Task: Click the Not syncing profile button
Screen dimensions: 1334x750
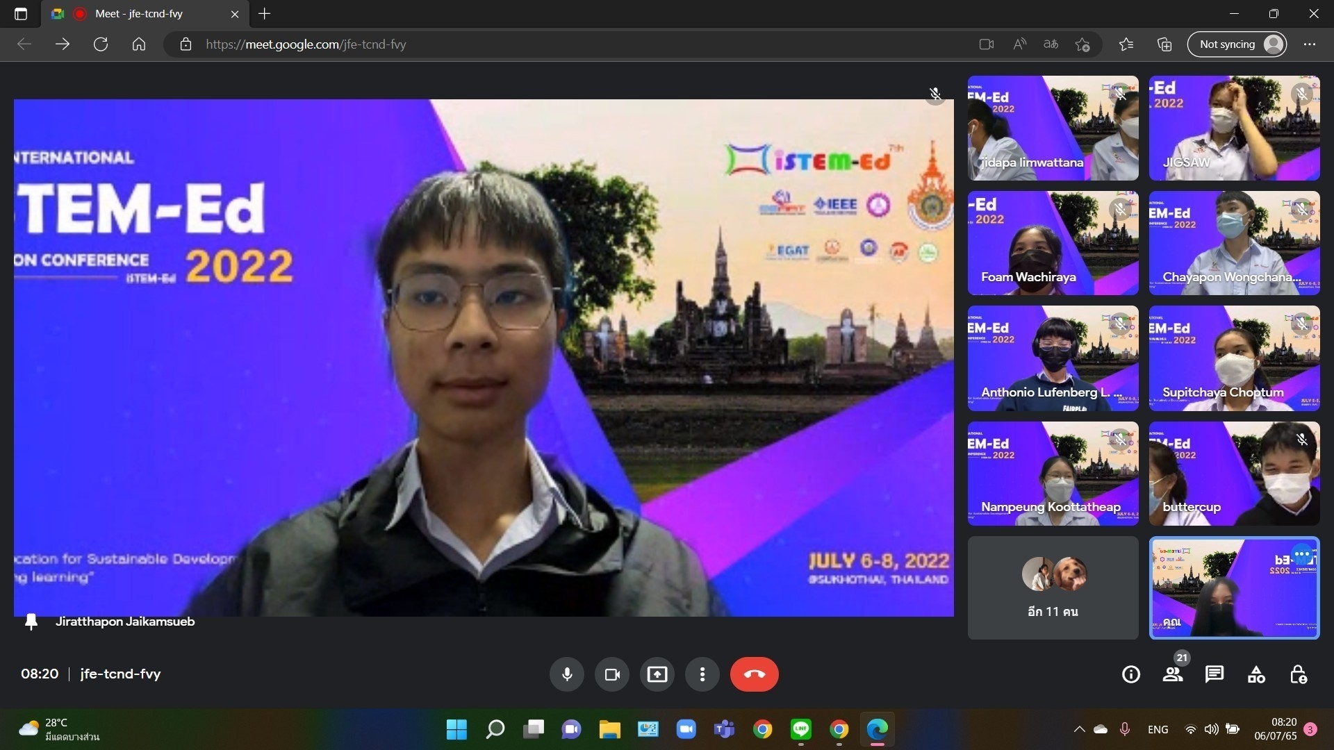Action: (x=1237, y=44)
